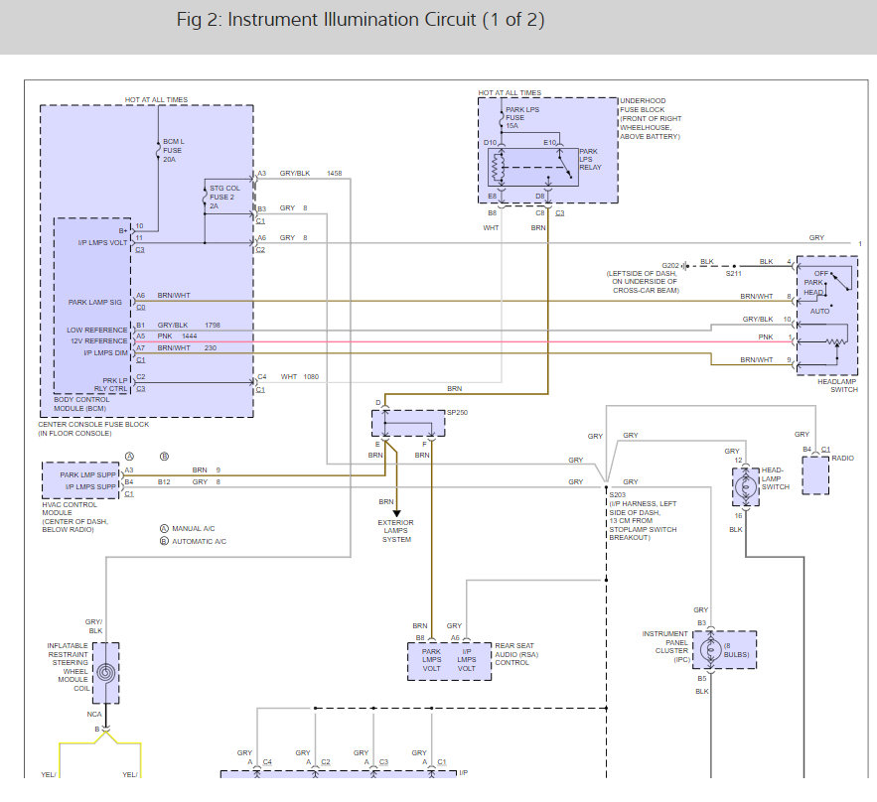This screenshot has width=877, height=802.
Task: Click the "RADIO" component label
Action: coord(842,458)
